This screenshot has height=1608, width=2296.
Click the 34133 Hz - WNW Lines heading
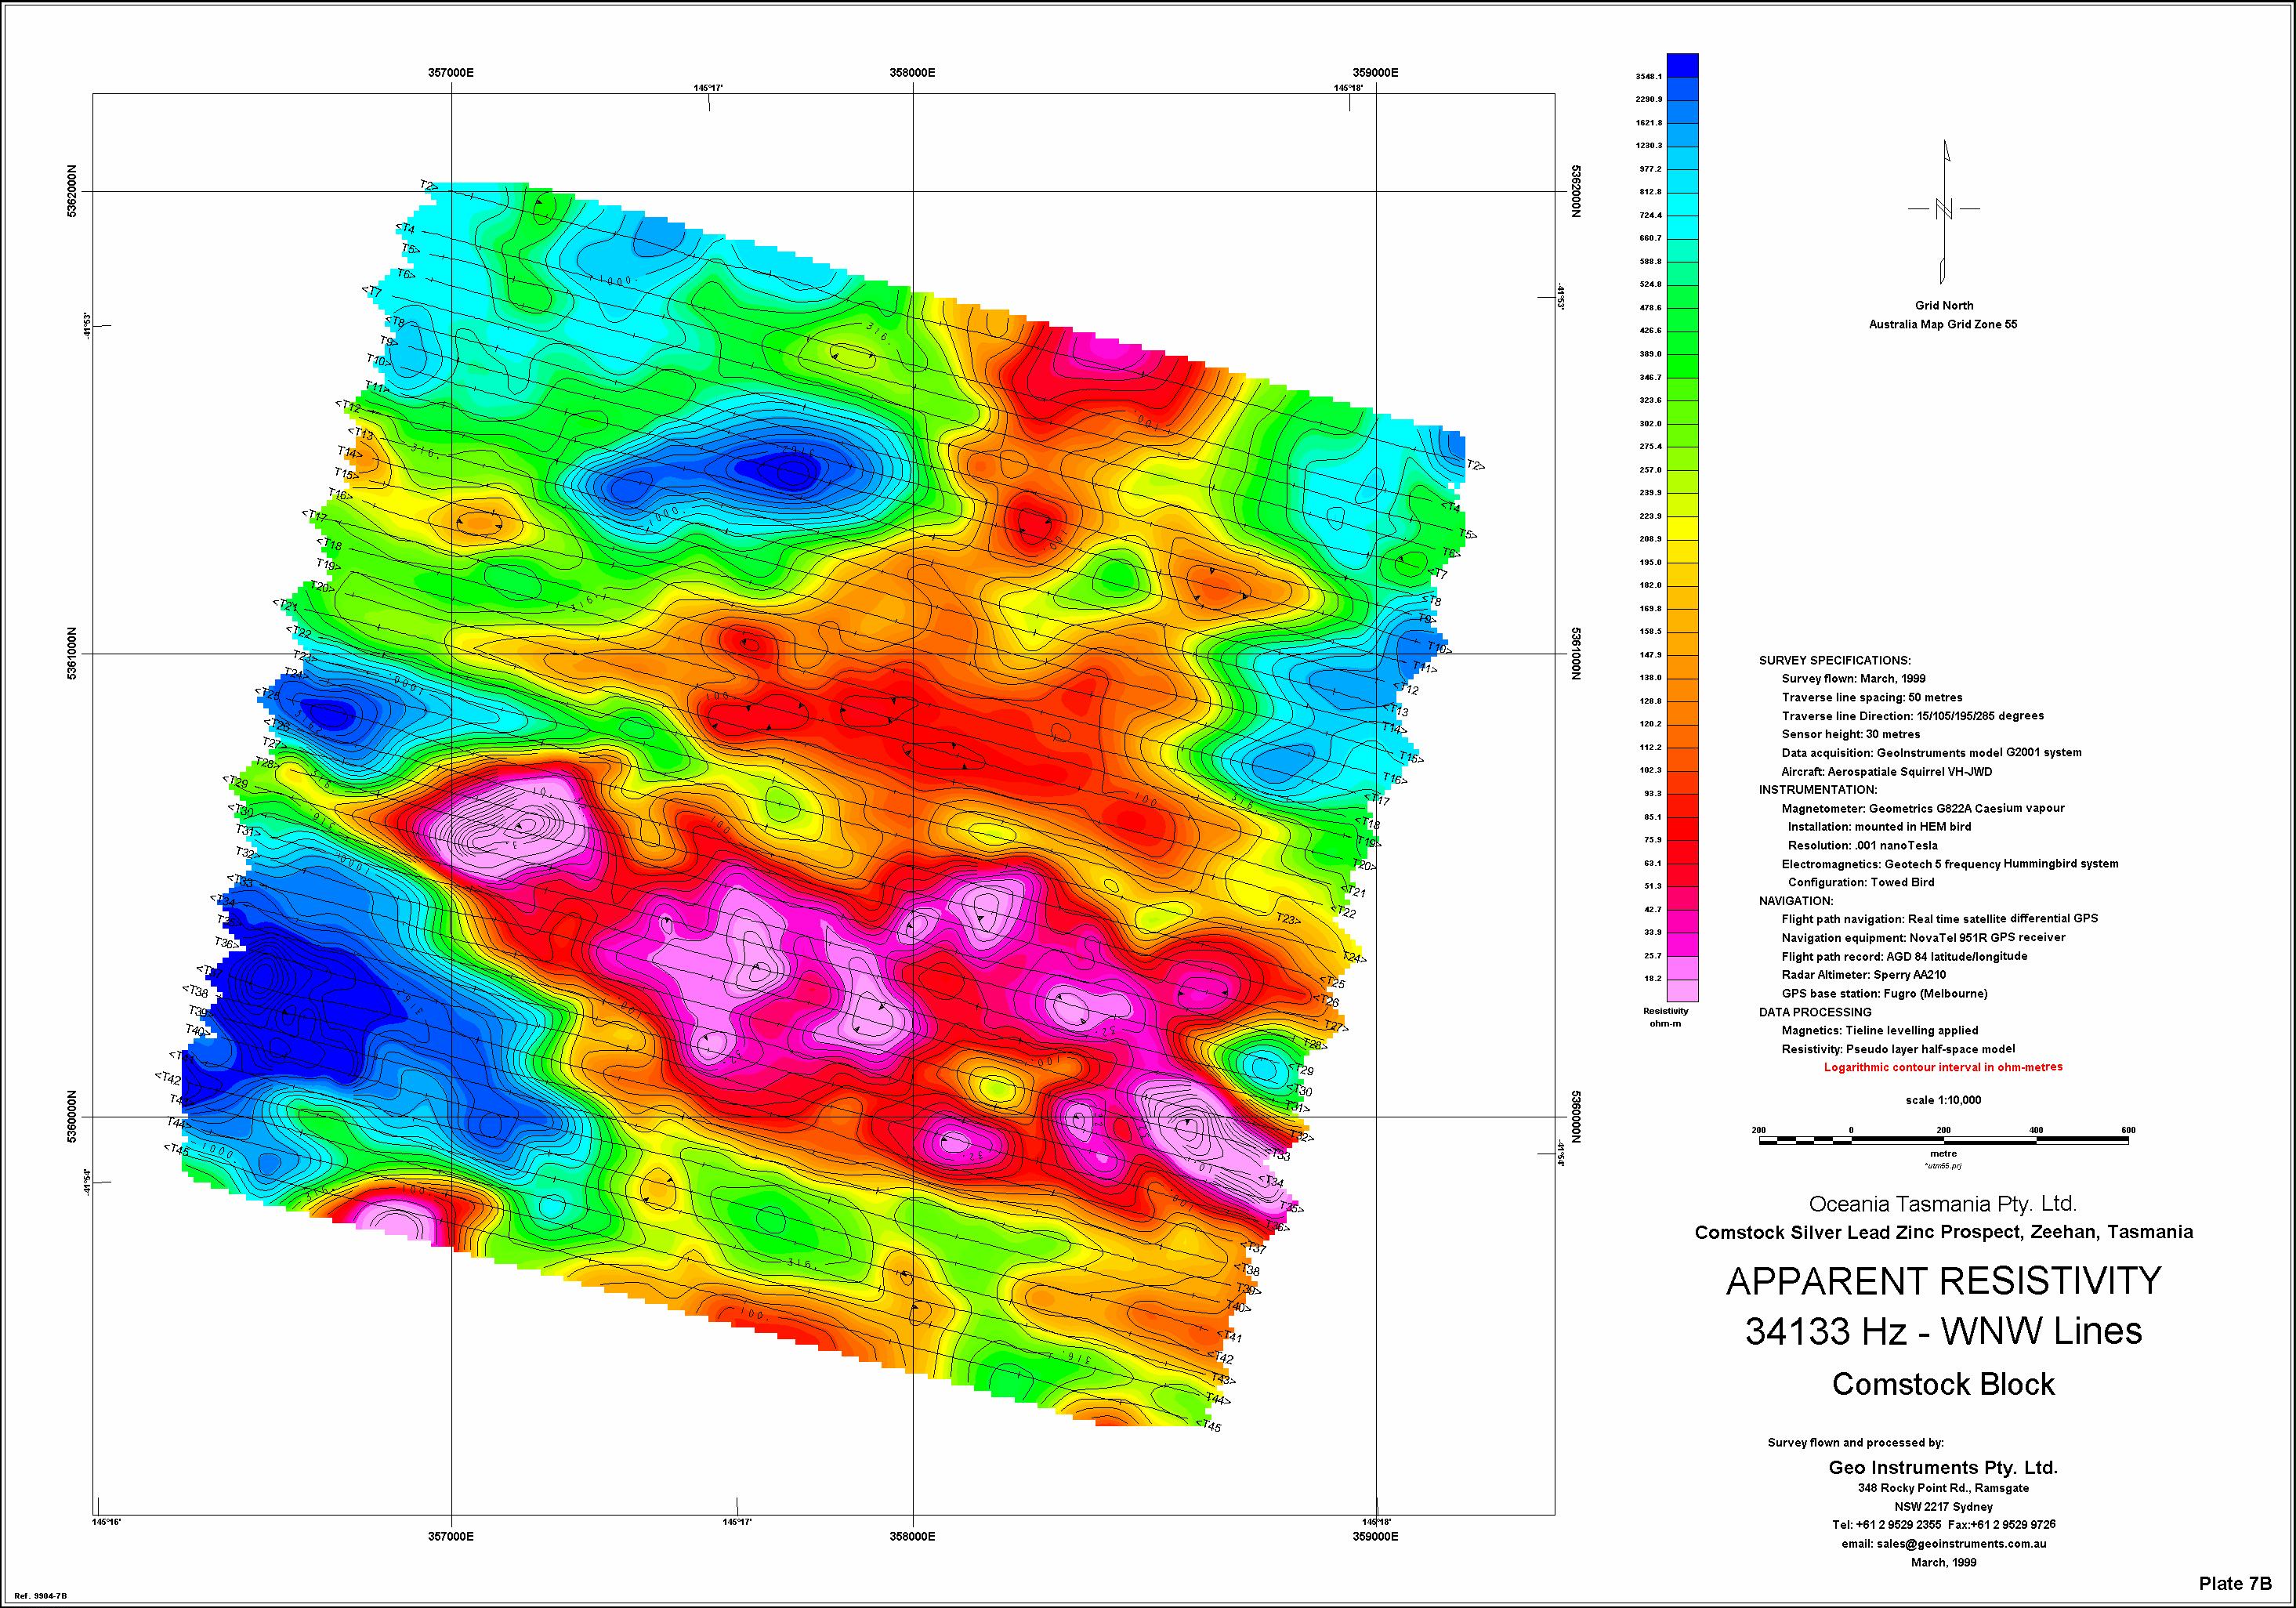1943,1332
